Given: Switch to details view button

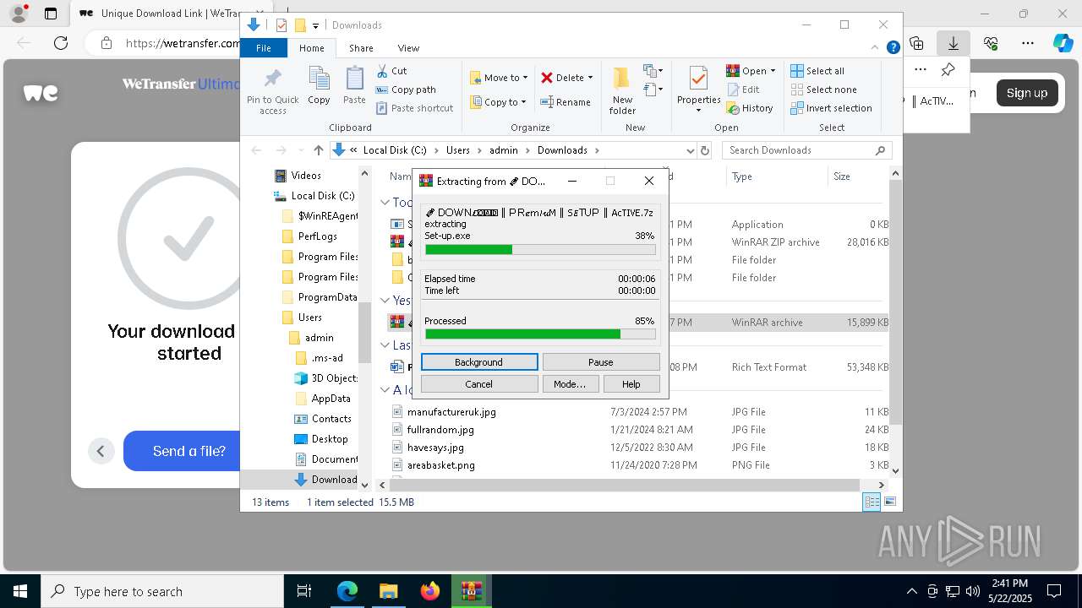Looking at the screenshot, I should coord(872,502).
